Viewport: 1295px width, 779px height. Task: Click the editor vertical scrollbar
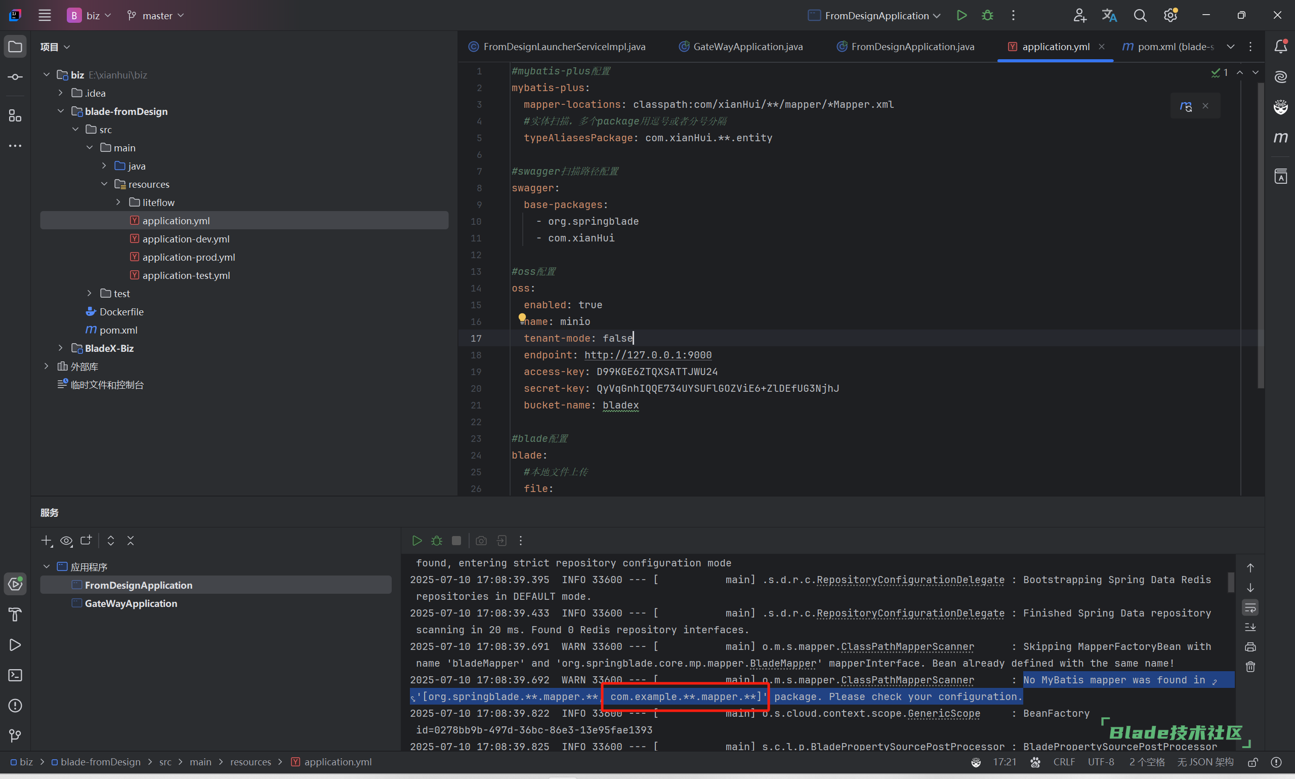click(x=1261, y=236)
